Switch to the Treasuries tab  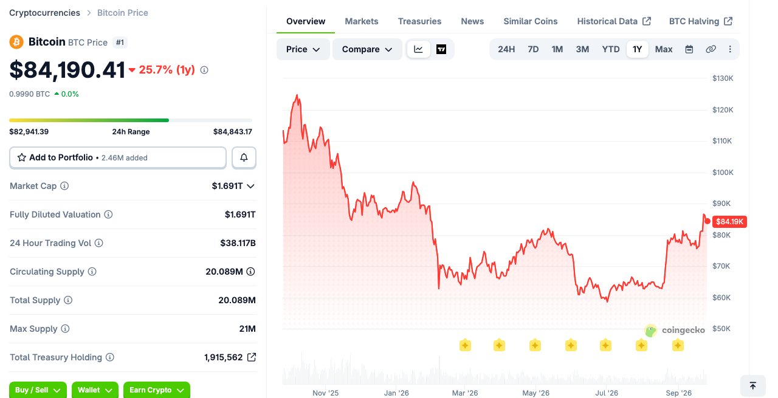[419, 21]
